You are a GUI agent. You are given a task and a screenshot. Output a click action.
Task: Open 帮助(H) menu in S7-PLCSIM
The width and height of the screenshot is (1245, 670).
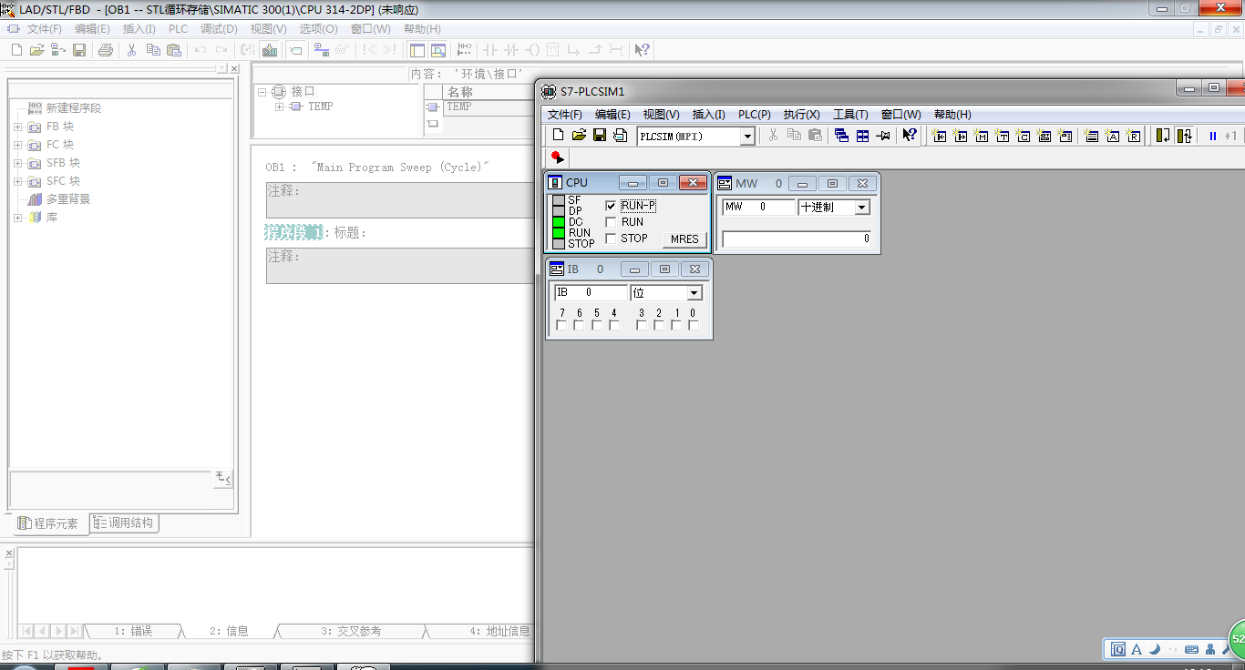pyautogui.click(x=952, y=114)
